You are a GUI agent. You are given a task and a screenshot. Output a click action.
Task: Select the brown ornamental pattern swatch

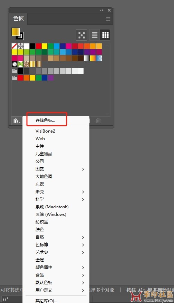(x=27, y=64)
